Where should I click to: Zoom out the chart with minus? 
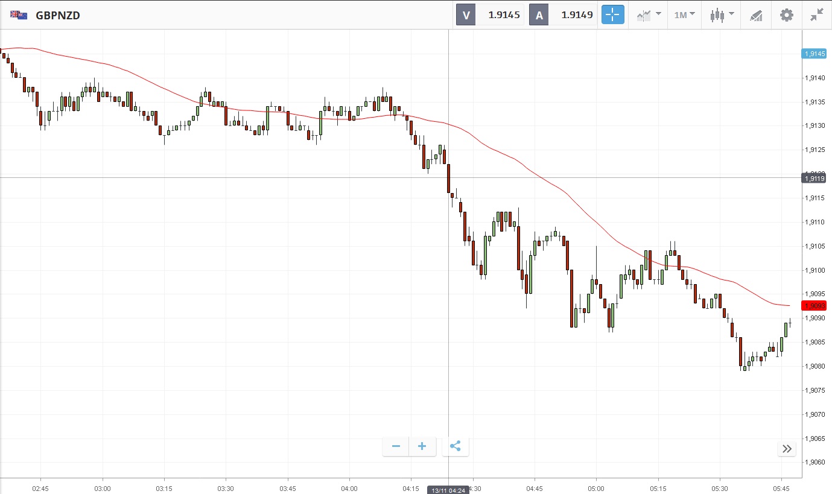click(x=396, y=446)
